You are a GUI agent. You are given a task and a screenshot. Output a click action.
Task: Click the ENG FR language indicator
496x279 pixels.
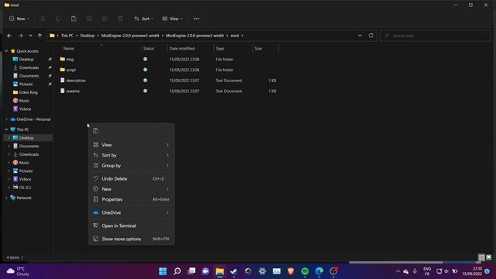[x=427, y=271]
